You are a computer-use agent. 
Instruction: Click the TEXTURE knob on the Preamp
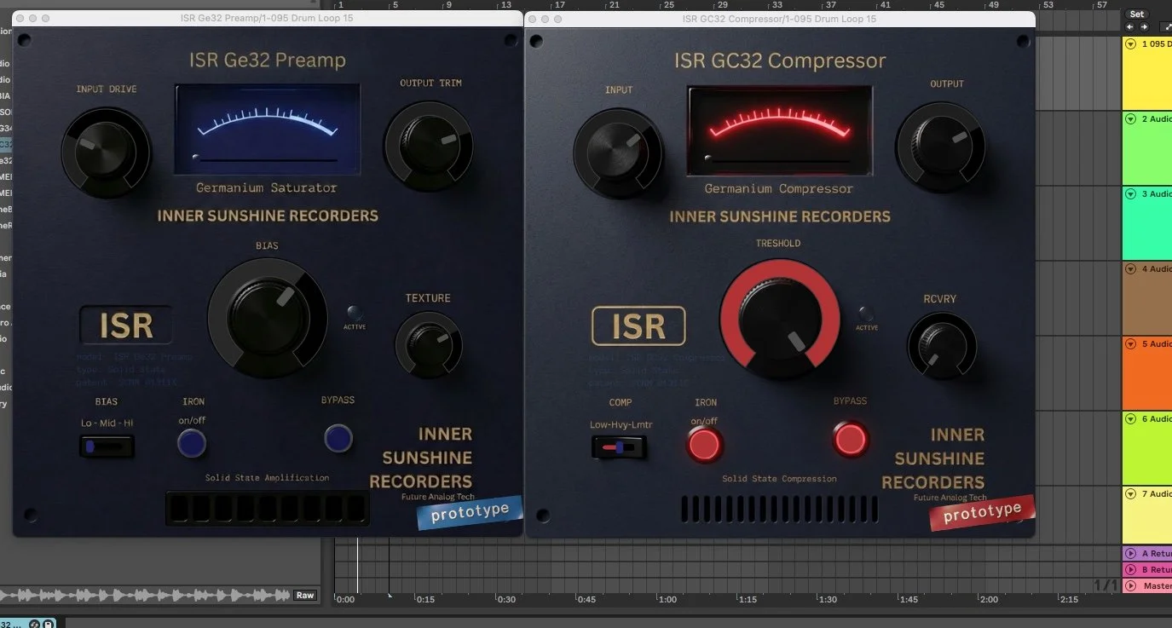click(x=428, y=345)
